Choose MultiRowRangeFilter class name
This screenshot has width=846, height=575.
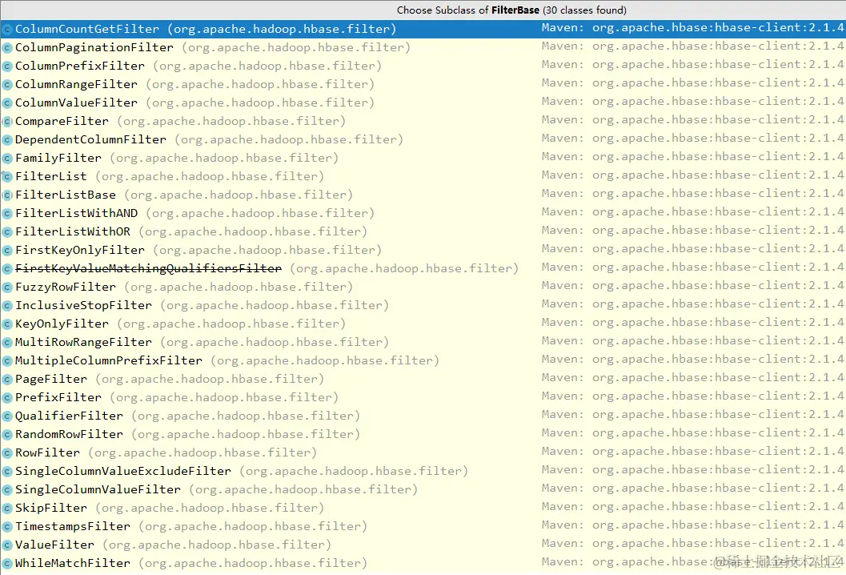[x=83, y=342]
